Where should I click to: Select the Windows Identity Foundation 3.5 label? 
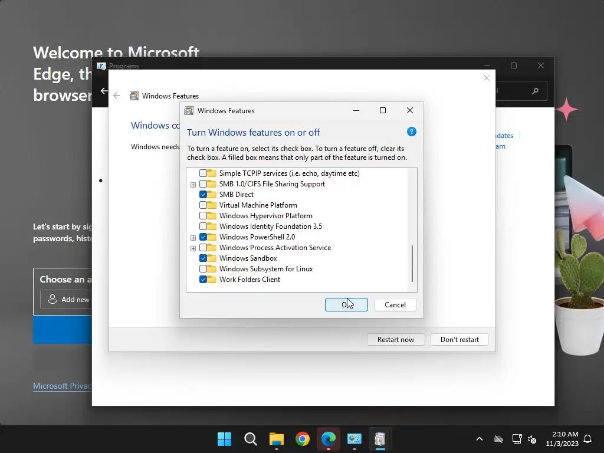(270, 226)
